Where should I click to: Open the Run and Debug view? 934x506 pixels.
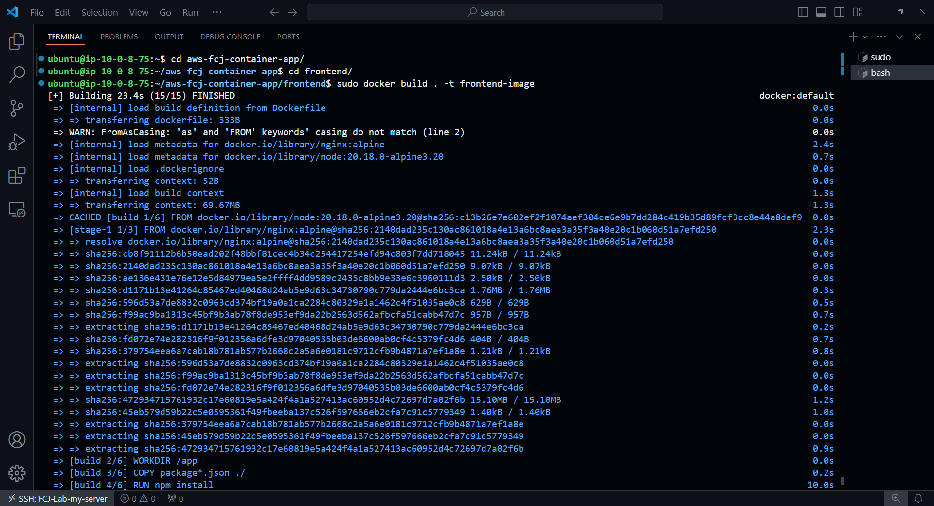[x=17, y=142]
